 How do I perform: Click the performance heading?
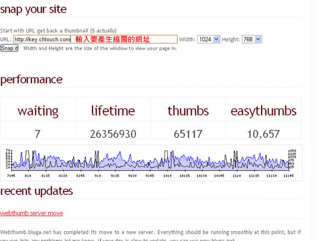click(32, 79)
